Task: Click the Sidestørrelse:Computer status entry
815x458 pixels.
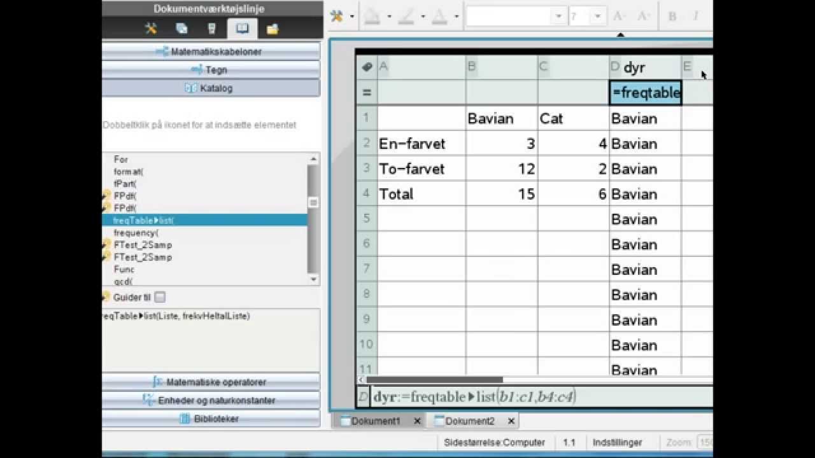Action: [494, 442]
